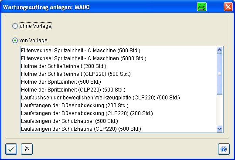Click the green print icon in title bar

pyautogui.click(x=202, y=7)
